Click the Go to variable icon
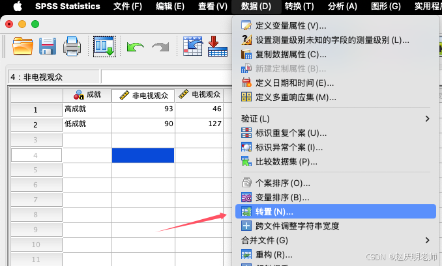The width and height of the screenshot is (442, 266). 218,46
